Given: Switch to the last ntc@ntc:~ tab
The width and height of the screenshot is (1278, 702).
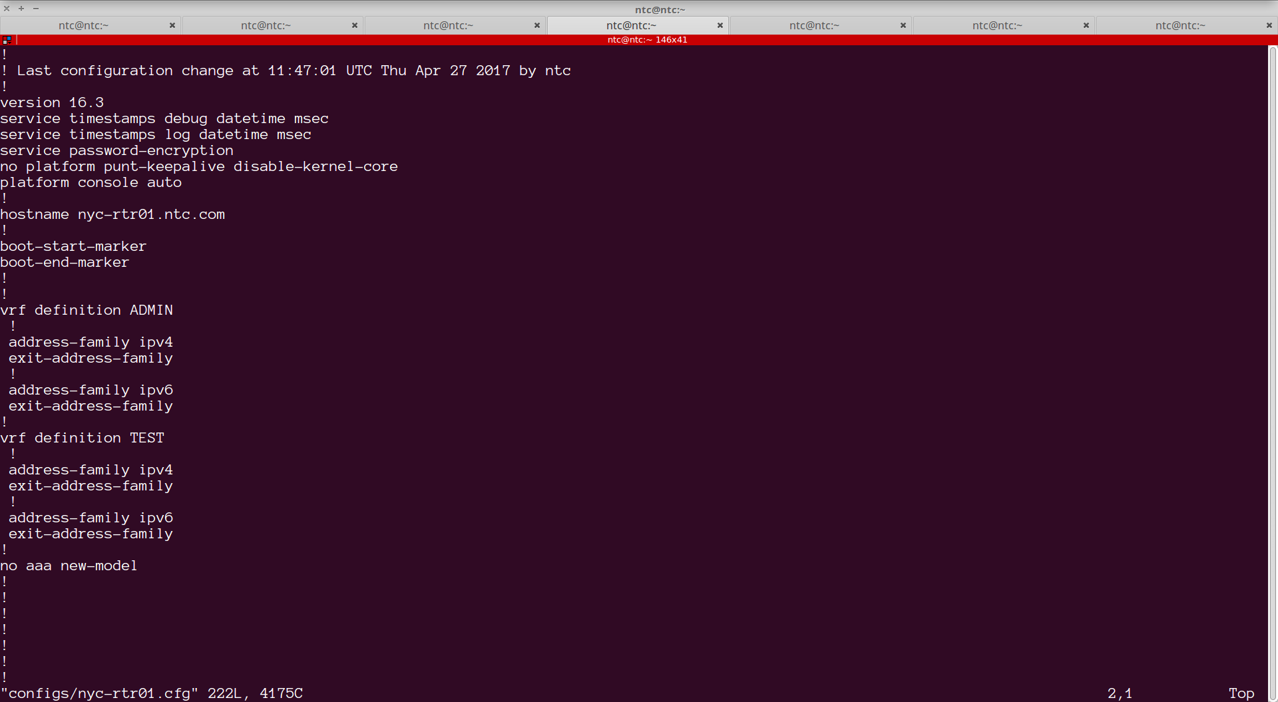Looking at the screenshot, I should point(1179,25).
